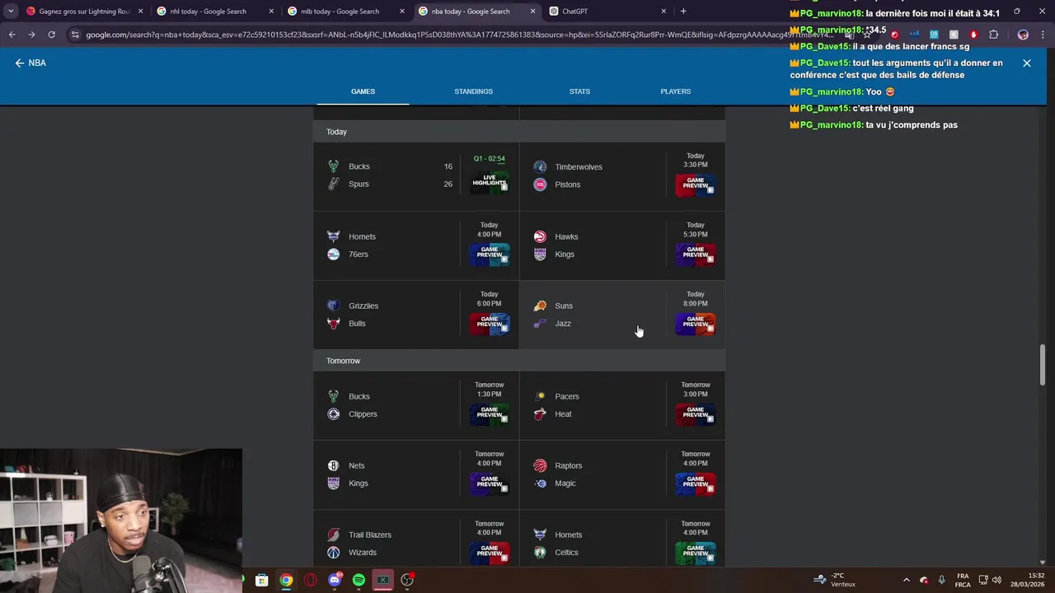Select the PLAYERS tab
This screenshot has width=1055, height=593.
click(676, 91)
